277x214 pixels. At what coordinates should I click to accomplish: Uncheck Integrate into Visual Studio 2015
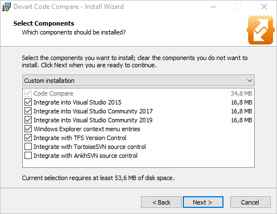[x=28, y=102]
